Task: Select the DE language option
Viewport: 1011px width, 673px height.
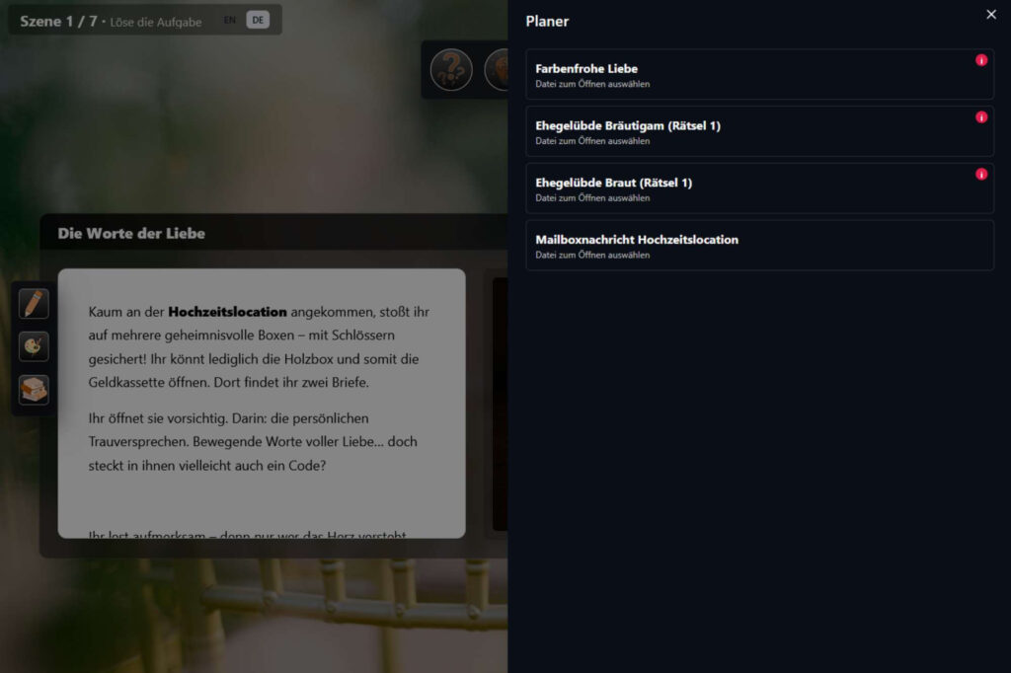Action: tap(257, 20)
